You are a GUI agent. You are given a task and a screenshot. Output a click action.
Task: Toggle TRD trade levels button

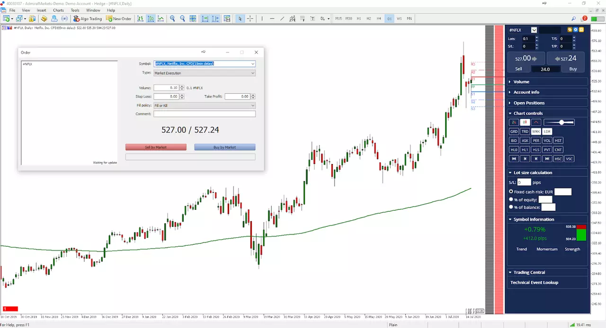[525, 131]
